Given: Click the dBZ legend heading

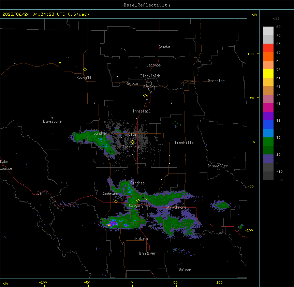Looking at the screenshot, I should pos(276,18).
